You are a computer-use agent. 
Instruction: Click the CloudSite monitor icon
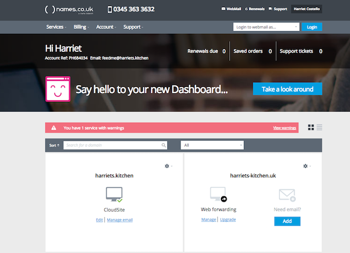(x=114, y=195)
